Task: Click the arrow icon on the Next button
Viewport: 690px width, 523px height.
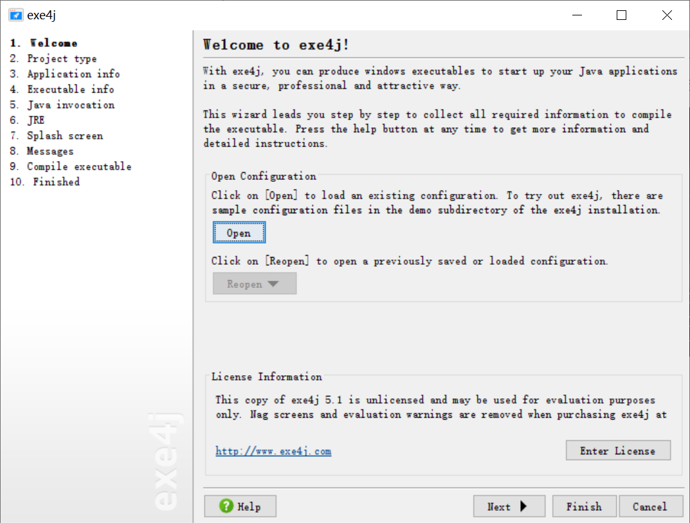Action: click(x=523, y=506)
